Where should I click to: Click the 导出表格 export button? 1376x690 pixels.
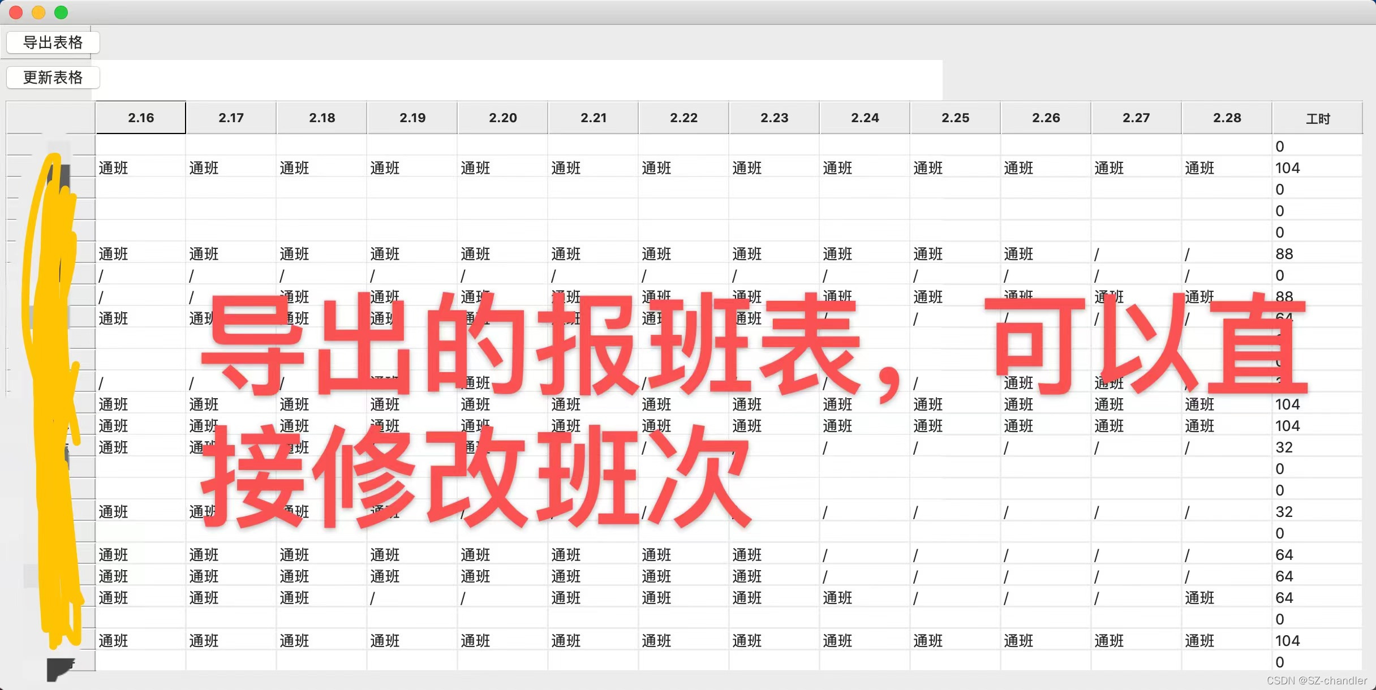click(x=53, y=42)
